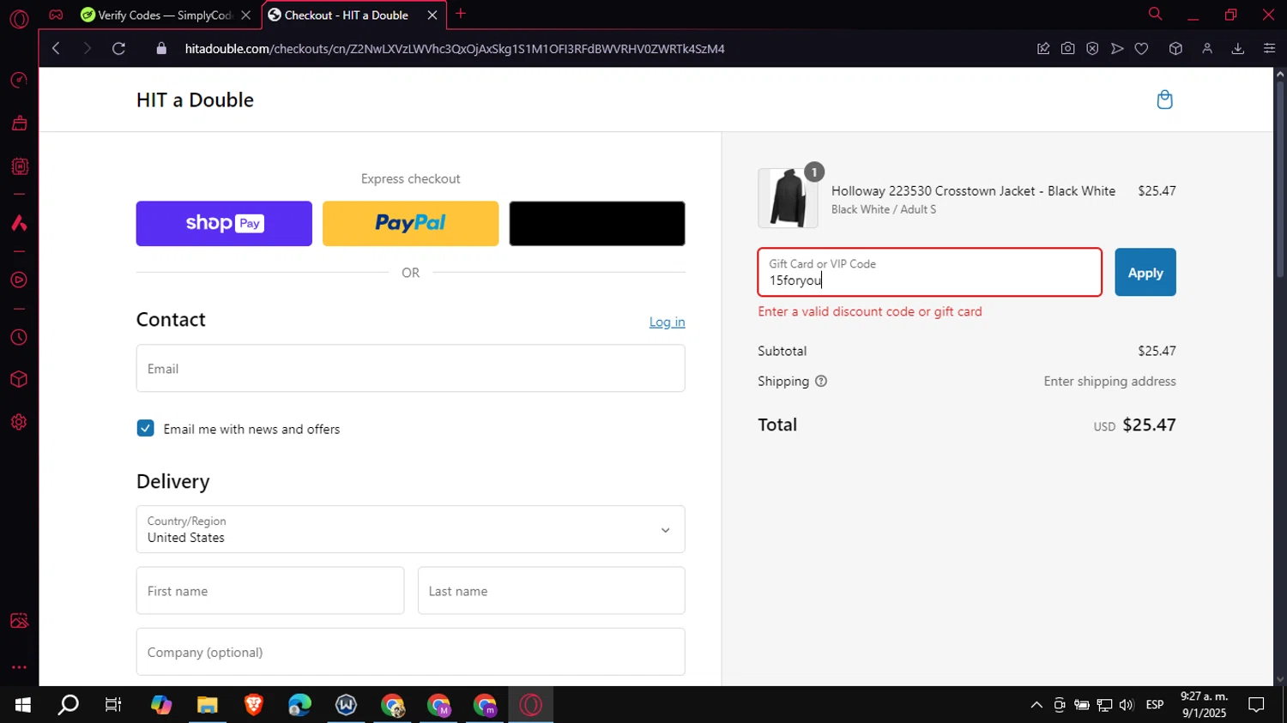This screenshot has width=1287, height=723.
Task: Click the First name field
Action: pyautogui.click(x=270, y=591)
